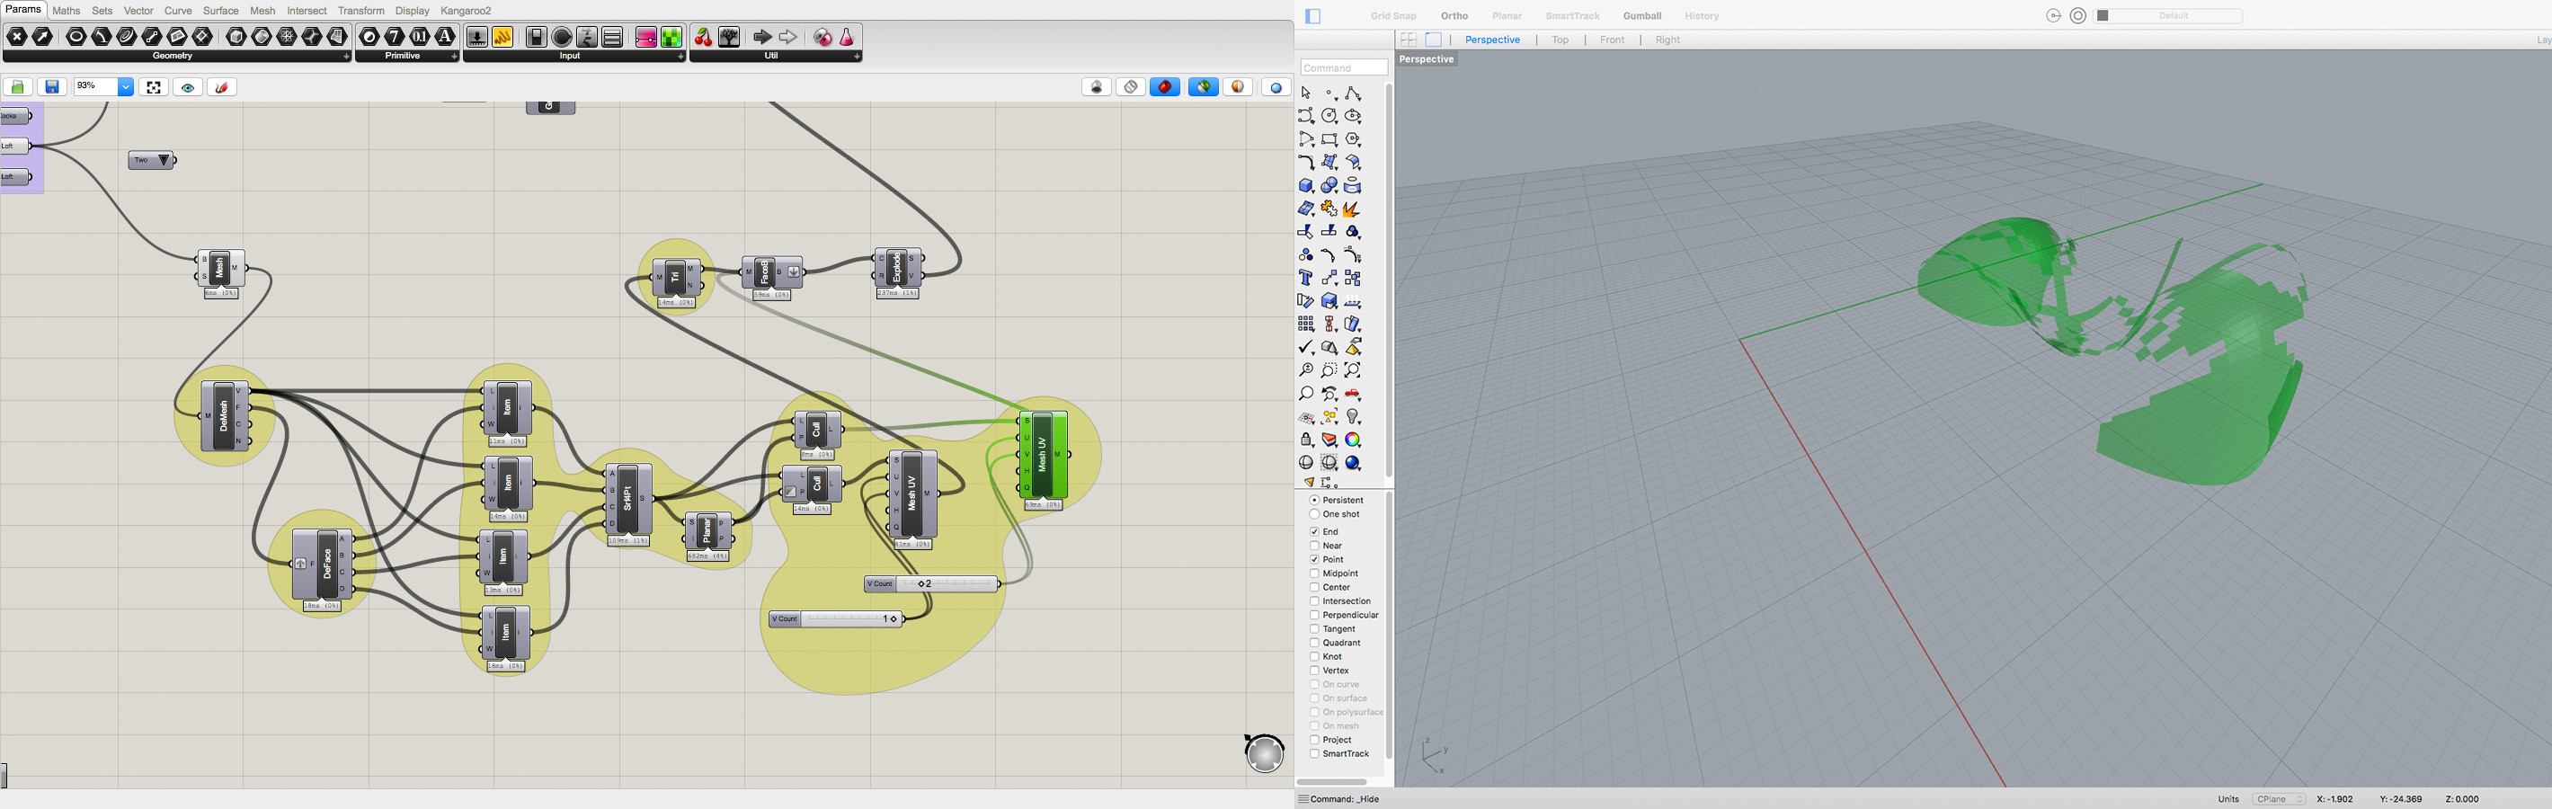Select the Circle parameter icon in Geometry

click(x=76, y=38)
